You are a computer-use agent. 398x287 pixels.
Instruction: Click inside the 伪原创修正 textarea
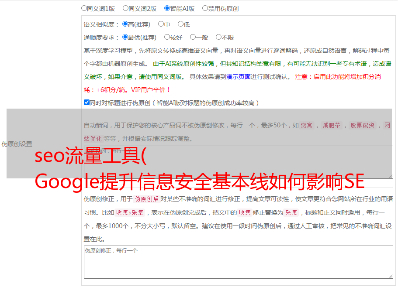(x=239, y=262)
